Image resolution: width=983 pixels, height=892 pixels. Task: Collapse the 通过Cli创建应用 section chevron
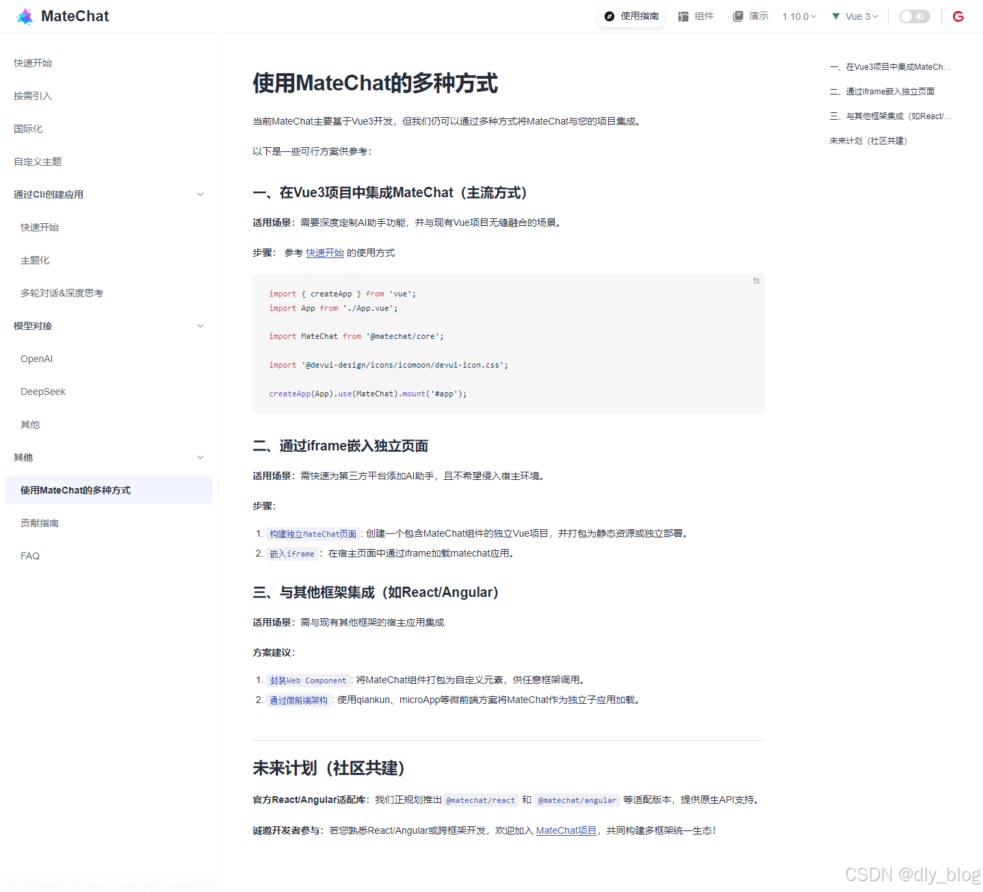pyautogui.click(x=200, y=194)
